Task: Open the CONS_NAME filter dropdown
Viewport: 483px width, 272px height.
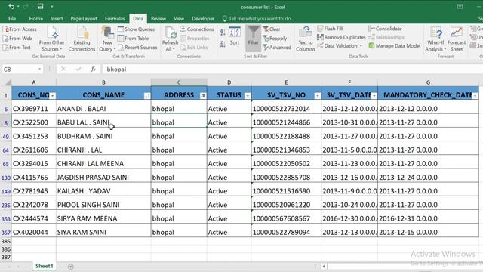Action: point(147,96)
